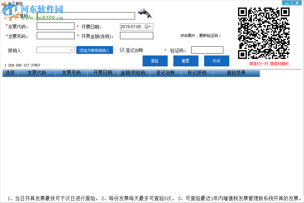The height and width of the screenshot is (203, 304).
Task: Click the calendar icon in the date picker
Action: tap(147, 27)
